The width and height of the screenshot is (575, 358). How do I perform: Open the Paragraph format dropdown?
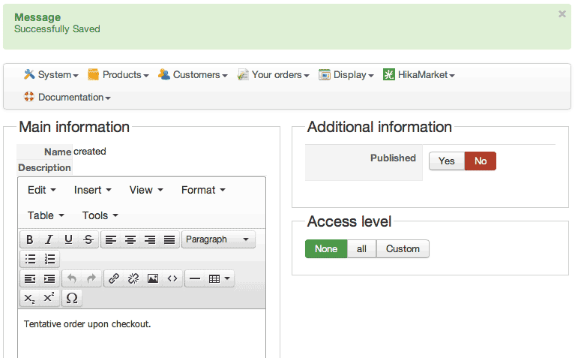point(218,239)
